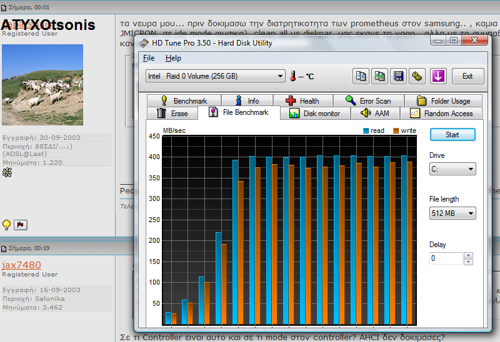Click the ATYXOtsonis avatar photo of goats
The width and height of the screenshot is (500, 342).
coord(42,85)
